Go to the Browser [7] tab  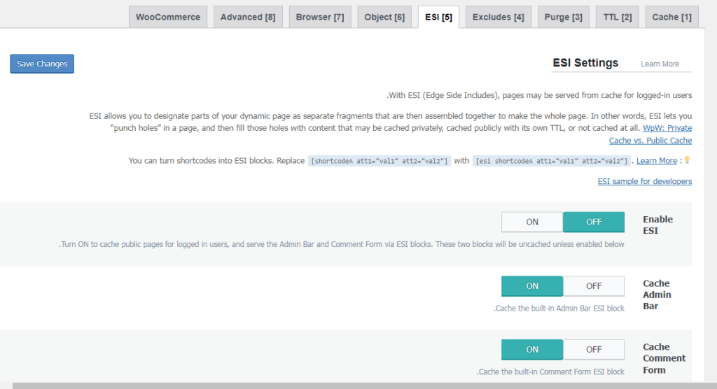click(x=320, y=17)
